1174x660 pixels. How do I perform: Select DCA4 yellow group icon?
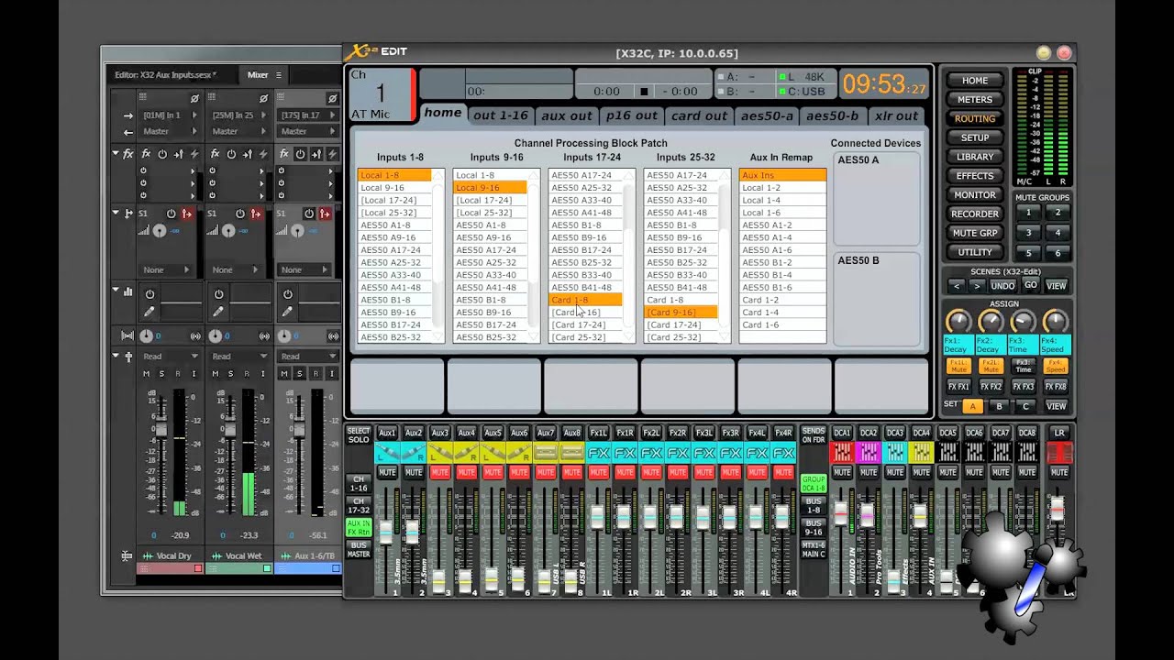coord(922,452)
